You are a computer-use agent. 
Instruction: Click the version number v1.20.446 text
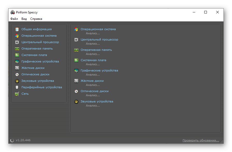click(x=23, y=140)
